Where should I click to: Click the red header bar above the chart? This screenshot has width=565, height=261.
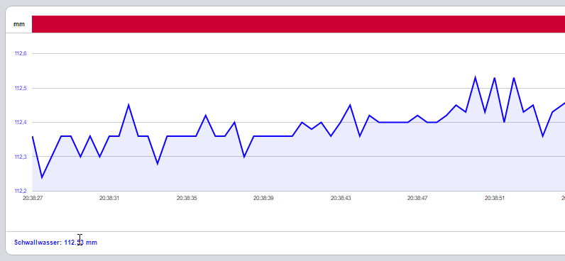click(298, 24)
